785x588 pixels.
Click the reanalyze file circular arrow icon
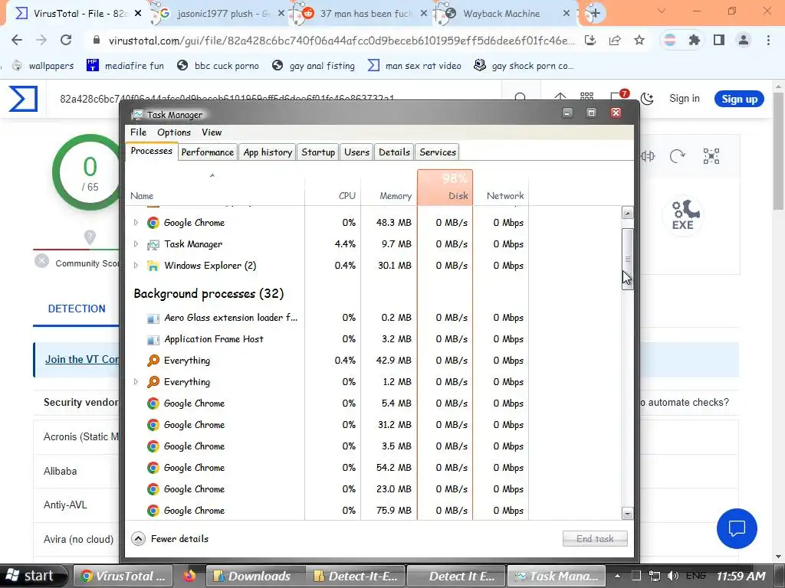678,156
